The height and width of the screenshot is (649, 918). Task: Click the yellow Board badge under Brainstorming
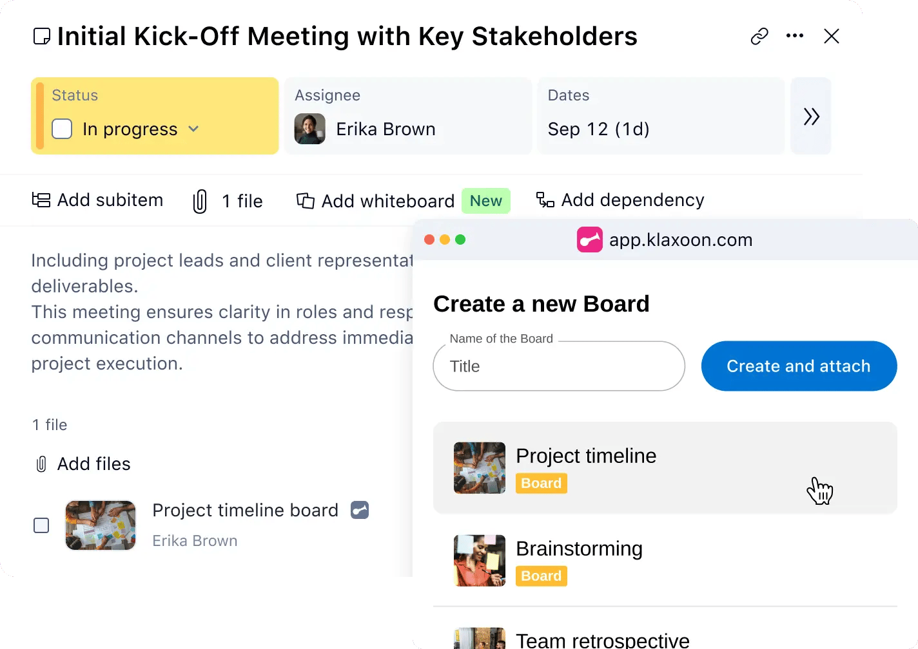coord(541,576)
